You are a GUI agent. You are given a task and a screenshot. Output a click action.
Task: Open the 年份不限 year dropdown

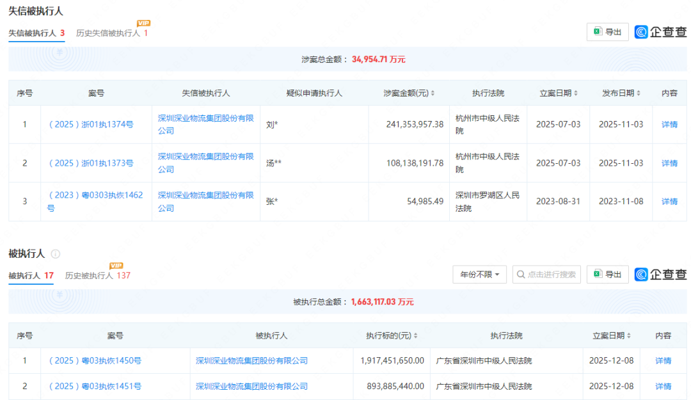pyautogui.click(x=479, y=275)
